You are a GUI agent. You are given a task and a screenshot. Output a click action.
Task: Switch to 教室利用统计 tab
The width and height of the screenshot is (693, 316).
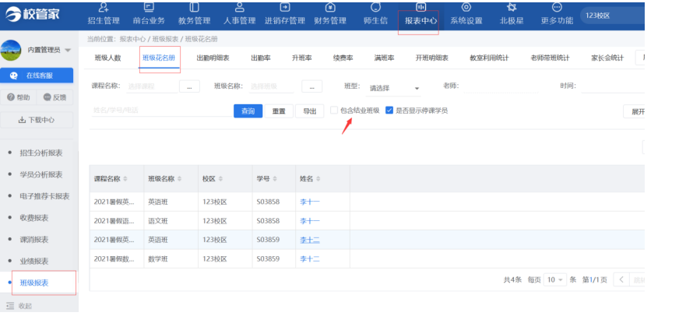point(489,58)
